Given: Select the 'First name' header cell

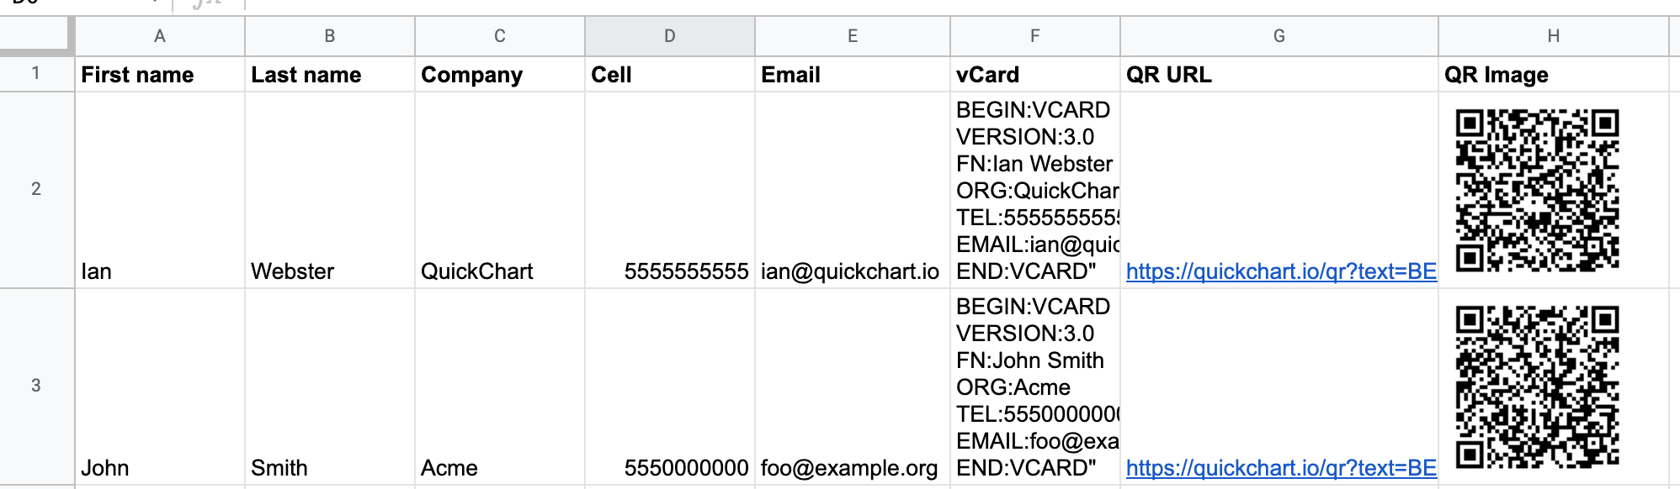Looking at the screenshot, I should coord(160,74).
